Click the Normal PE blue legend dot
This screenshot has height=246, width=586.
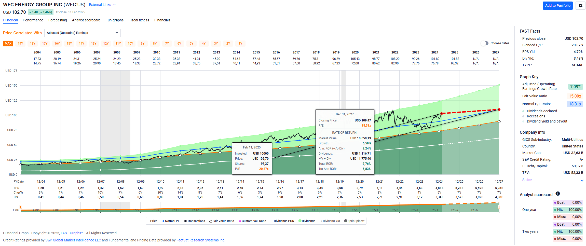point(163,221)
